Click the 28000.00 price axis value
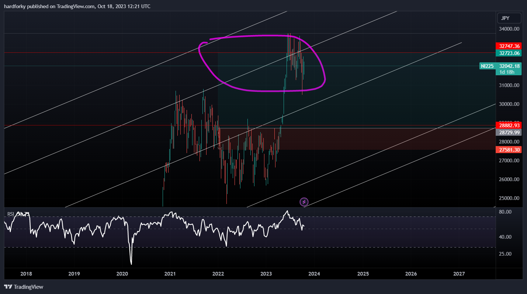 coord(509,142)
